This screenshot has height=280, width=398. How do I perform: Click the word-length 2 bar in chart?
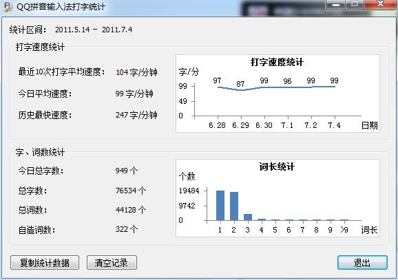tap(234, 206)
